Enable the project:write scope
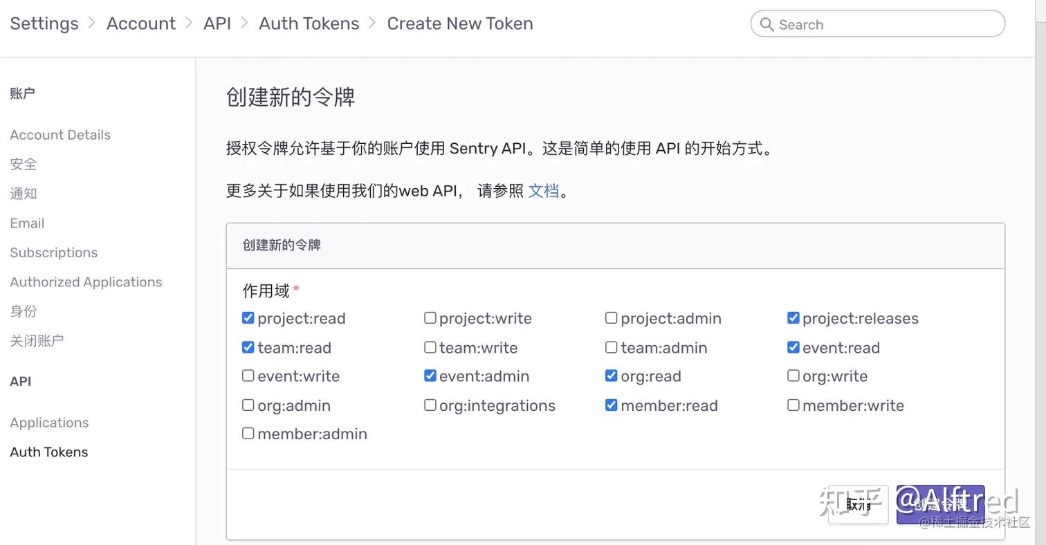 pos(430,318)
